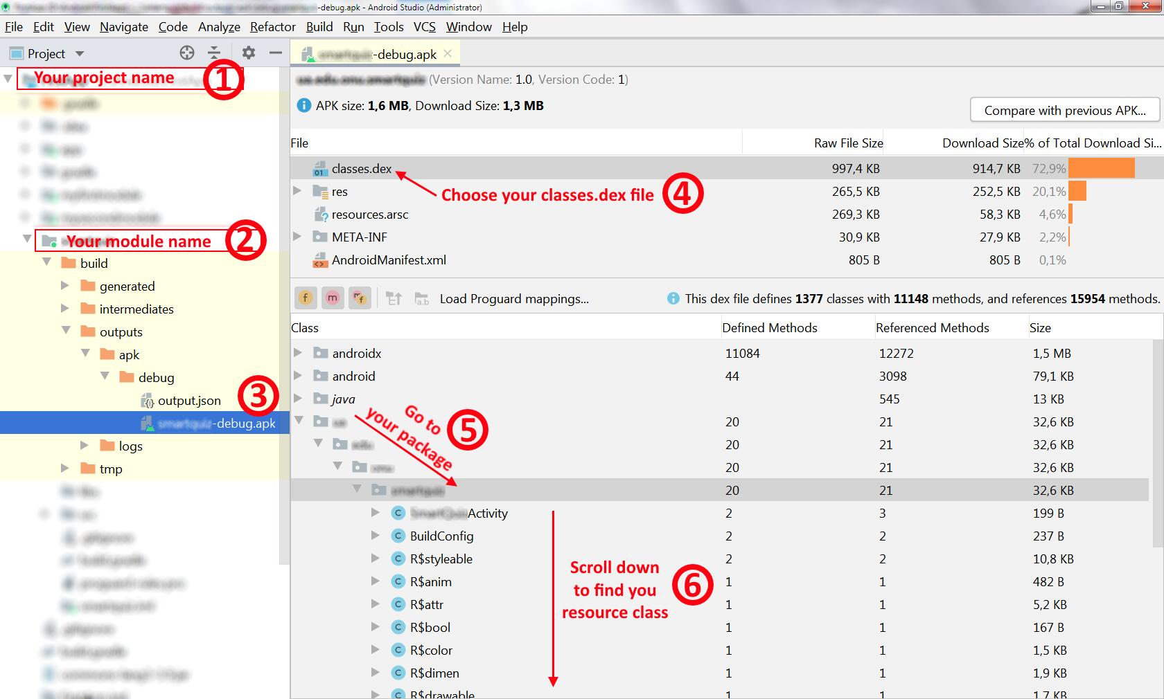Enable show referenced-only nodes filter

coord(360,298)
